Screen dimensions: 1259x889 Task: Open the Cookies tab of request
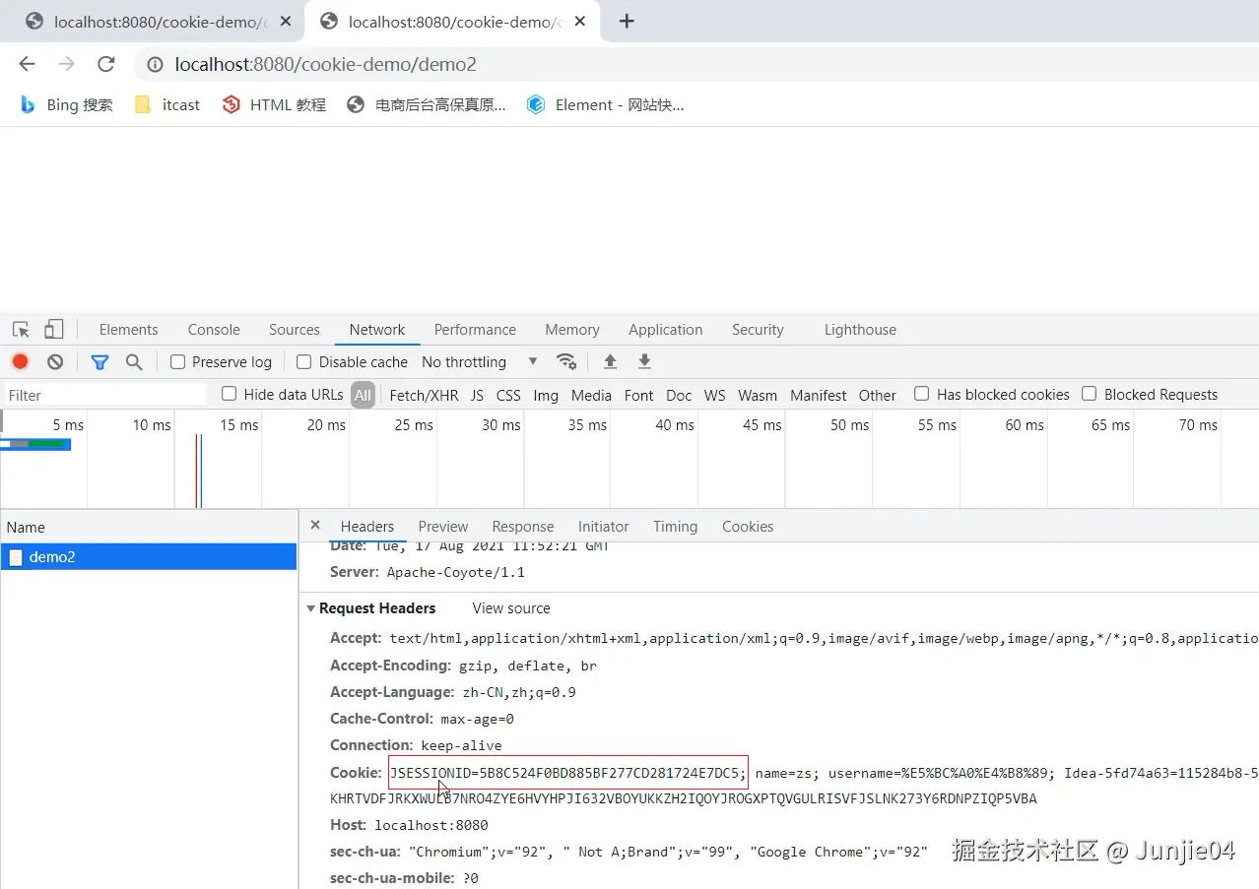coord(748,527)
